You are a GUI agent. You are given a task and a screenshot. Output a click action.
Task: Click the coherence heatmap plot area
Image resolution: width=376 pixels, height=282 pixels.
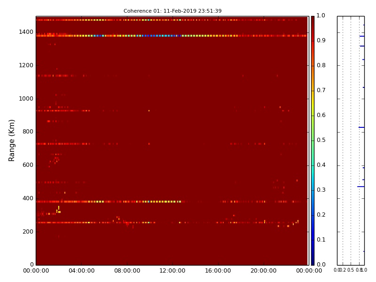pos(172,141)
